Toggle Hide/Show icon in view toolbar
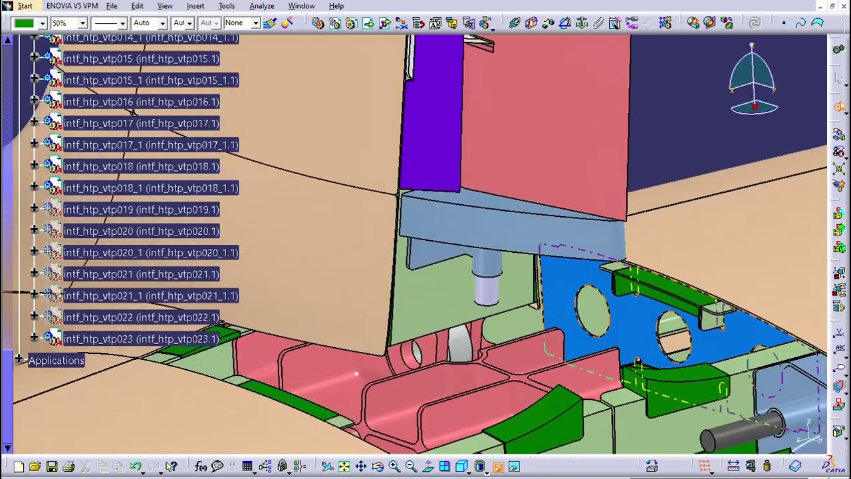Screen dimensions: 851x479 click(x=498, y=466)
